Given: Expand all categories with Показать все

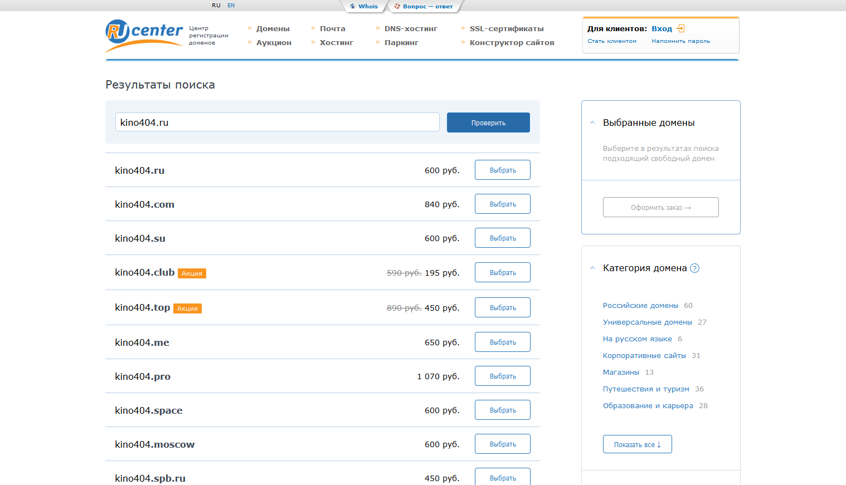Looking at the screenshot, I should (x=637, y=444).
